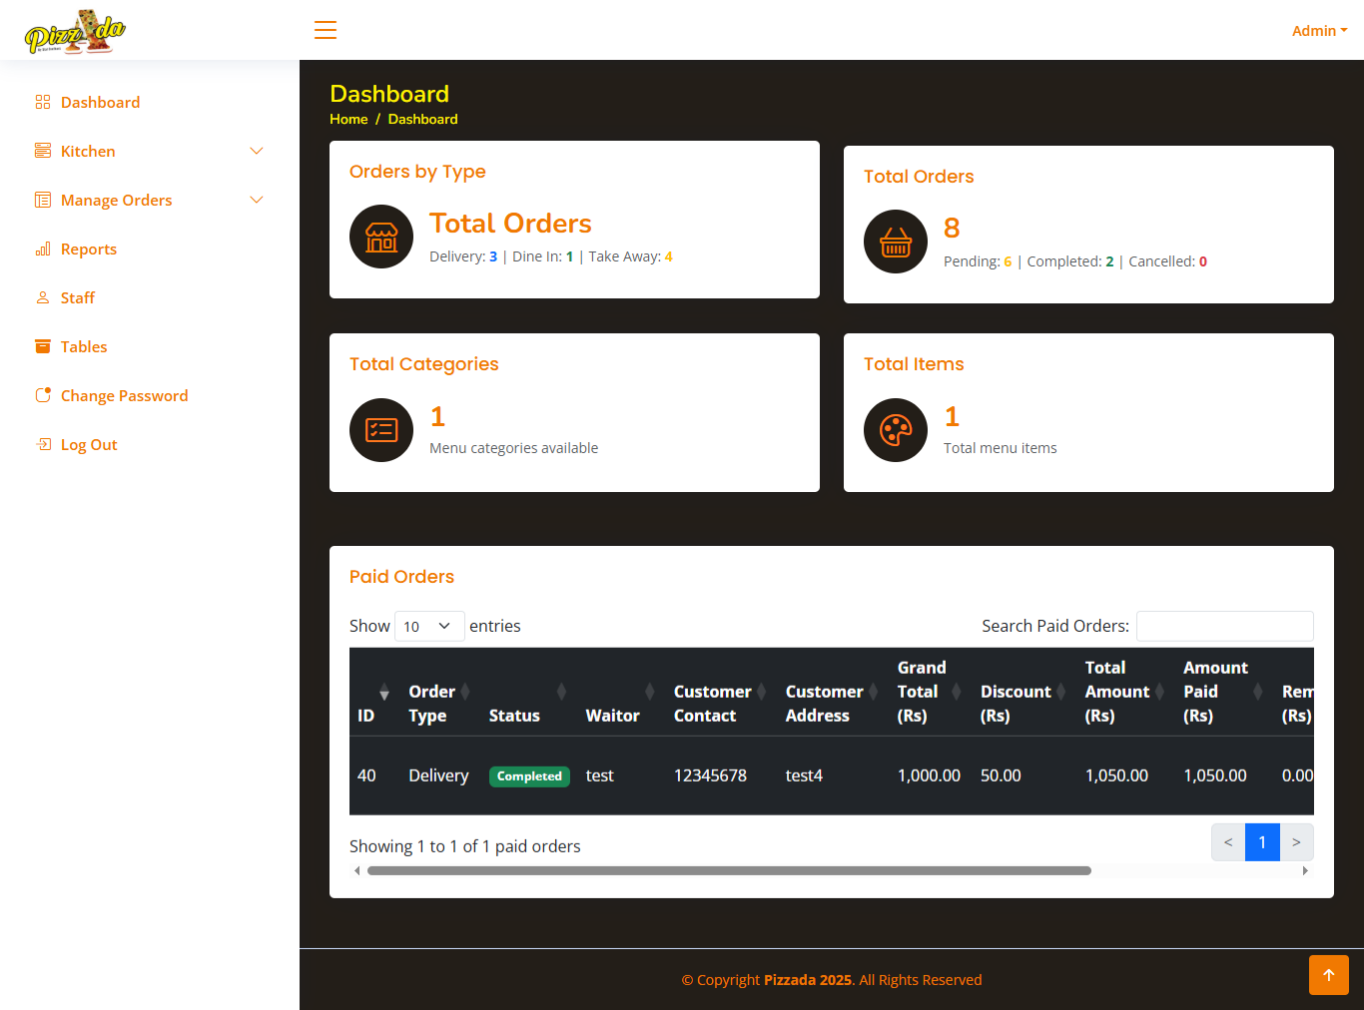Open the show entries count dropdown
This screenshot has width=1364, height=1010.
[x=429, y=626]
